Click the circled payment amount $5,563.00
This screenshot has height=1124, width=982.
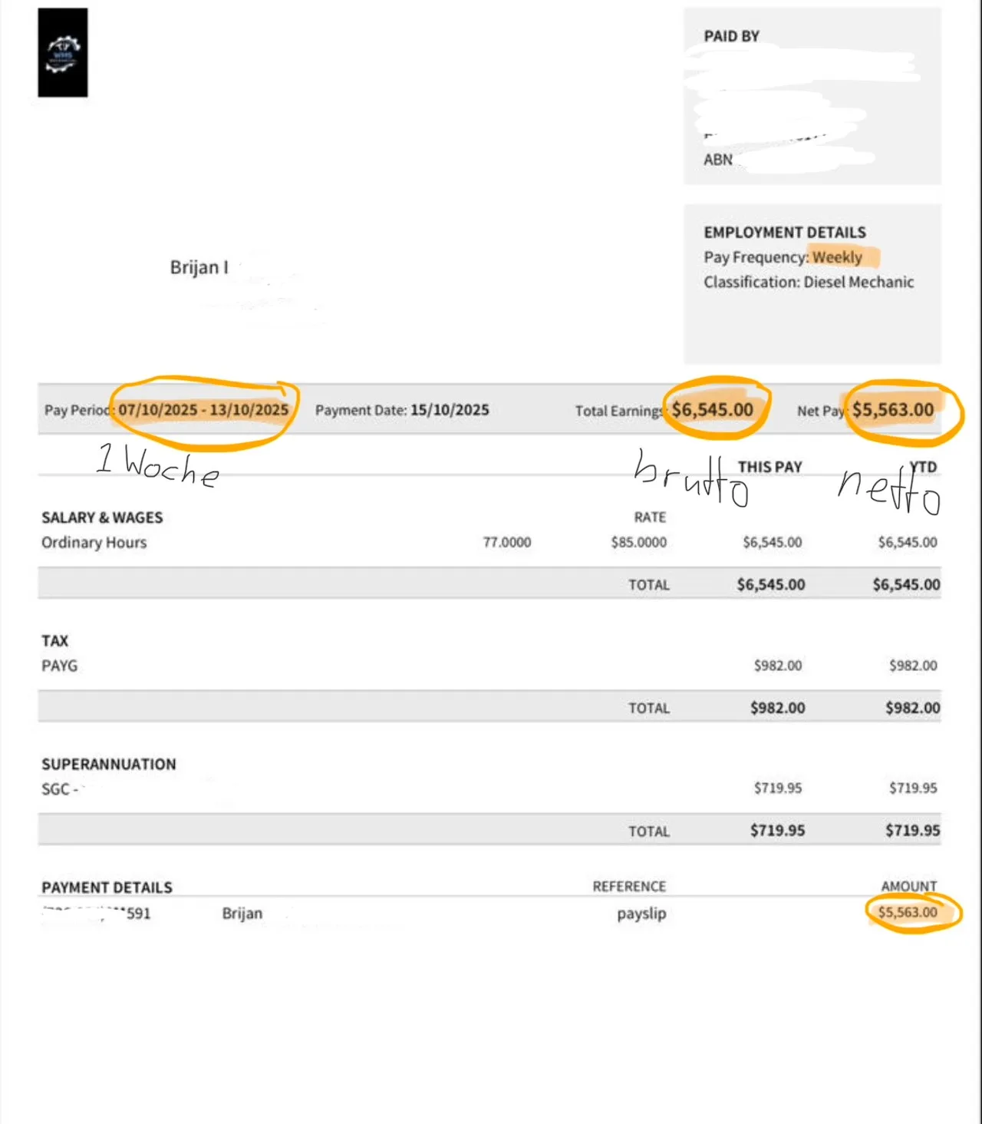[908, 912]
